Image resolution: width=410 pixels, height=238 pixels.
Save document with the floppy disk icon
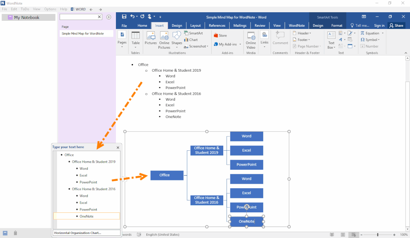click(124, 17)
